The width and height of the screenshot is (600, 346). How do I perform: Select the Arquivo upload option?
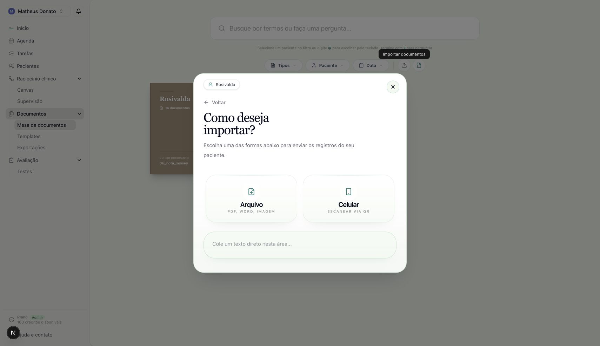(x=251, y=198)
